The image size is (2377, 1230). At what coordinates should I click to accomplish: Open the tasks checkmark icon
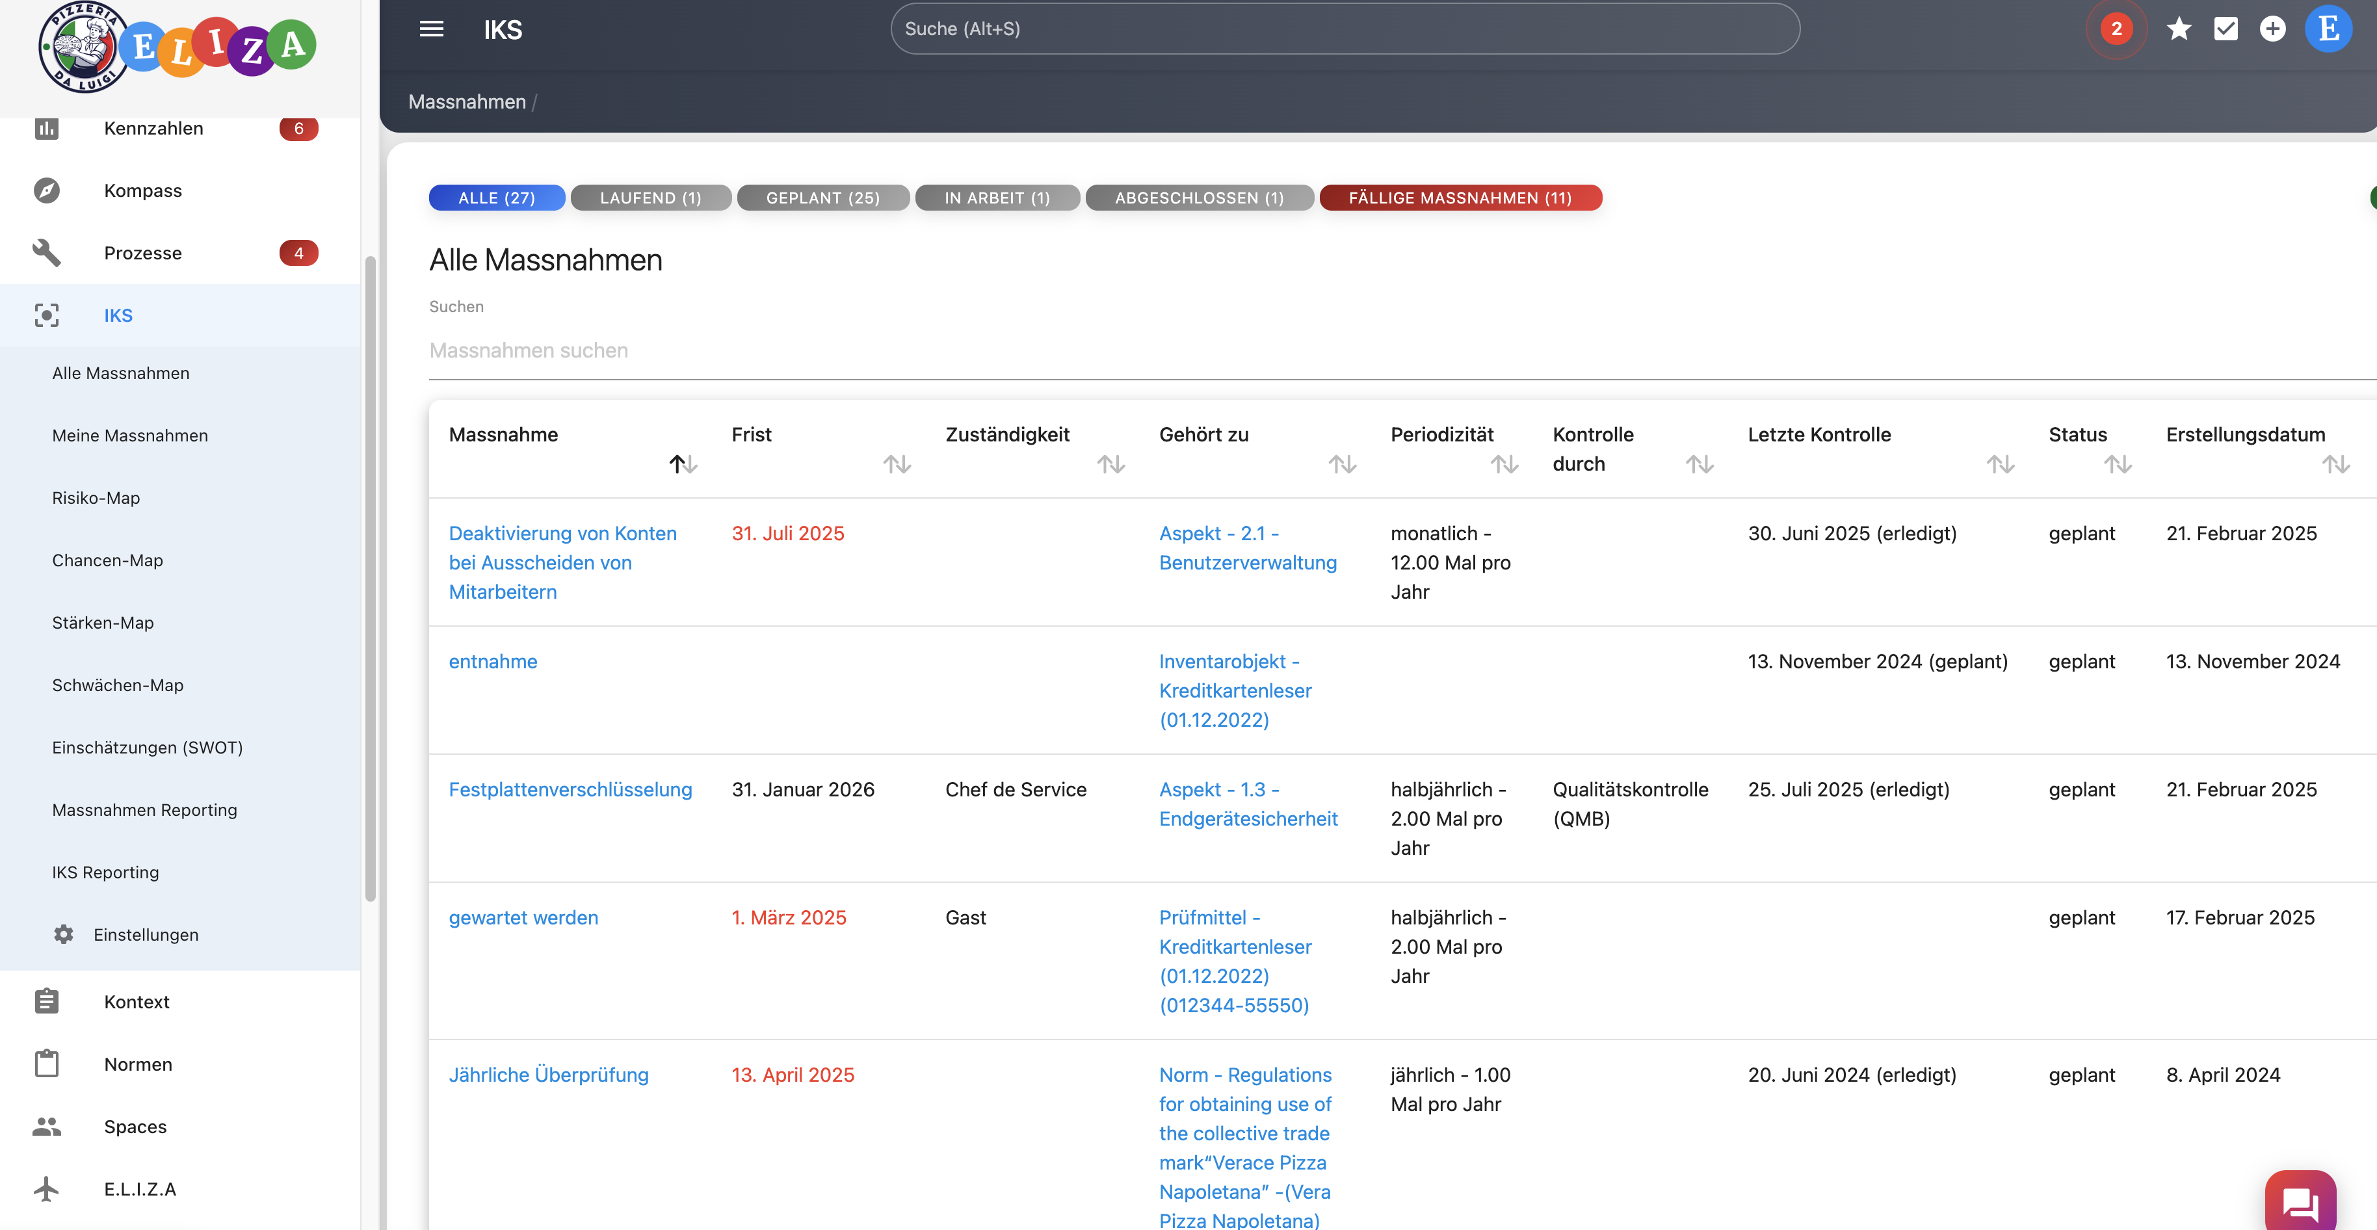(2226, 29)
